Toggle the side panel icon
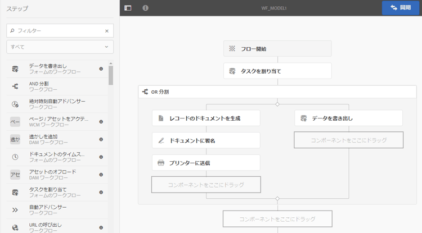 [128, 8]
